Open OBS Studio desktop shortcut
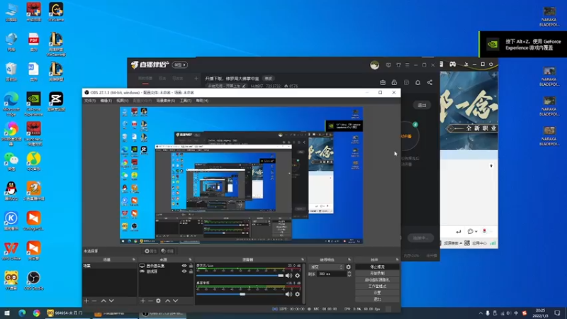Screen dimensions: 567x319 [x=33, y=281]
